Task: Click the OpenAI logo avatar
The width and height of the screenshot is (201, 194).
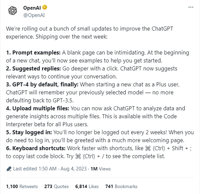Action: 12,11
